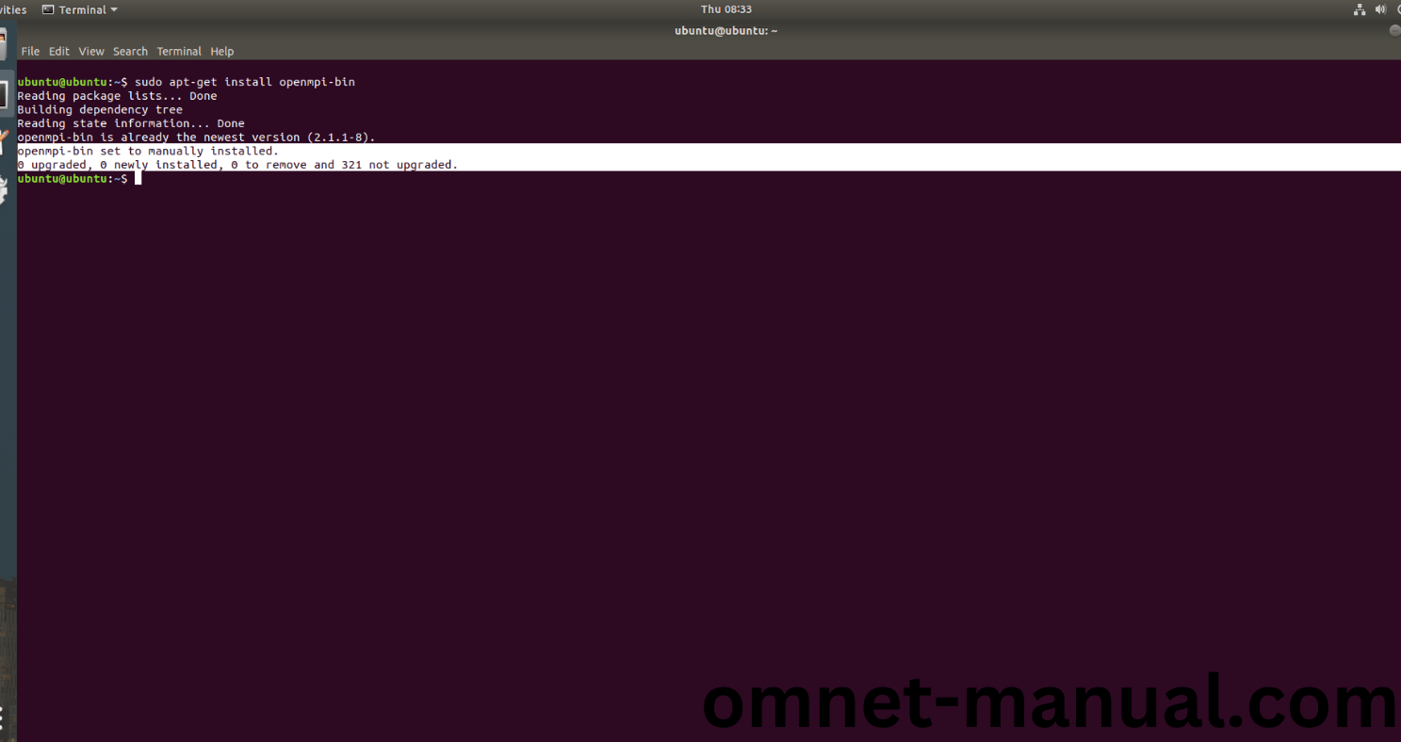Expand the Terminal app menu in top bar
Image resolution: width=1401 pixels, height=742 pixels.
pyautogui.click(x=81, y=9)
